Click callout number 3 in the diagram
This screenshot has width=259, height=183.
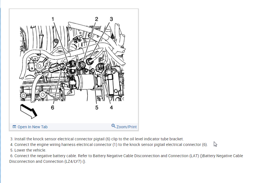111,19
